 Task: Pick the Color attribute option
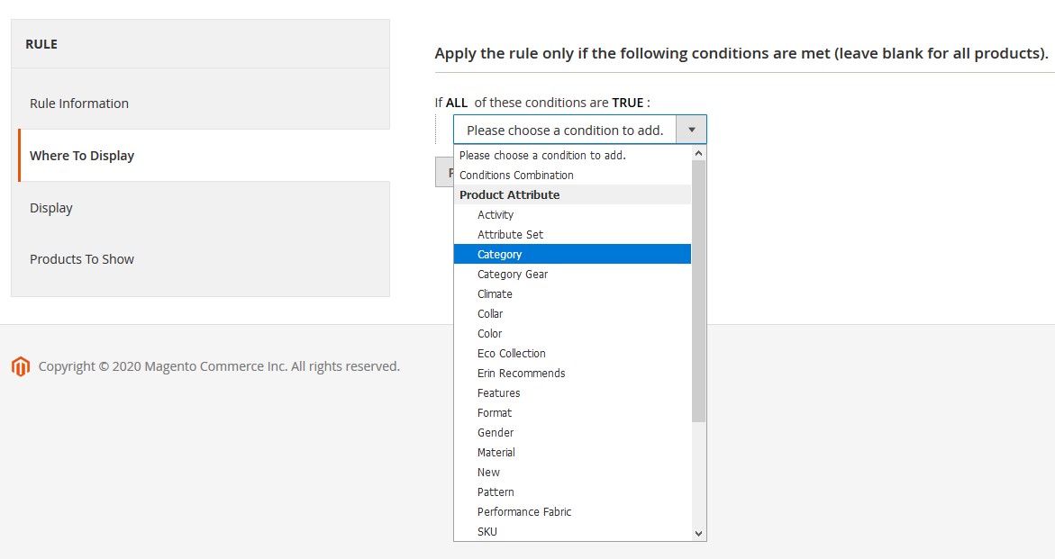490,334
